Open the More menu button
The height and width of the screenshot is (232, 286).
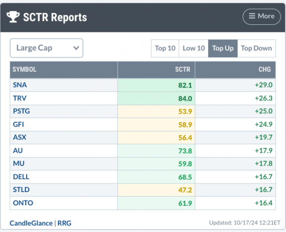(262, 17)
